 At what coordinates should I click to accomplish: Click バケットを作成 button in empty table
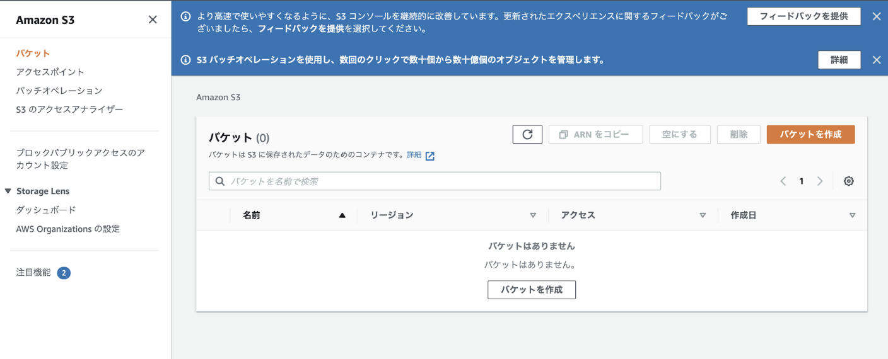(532, 290)
